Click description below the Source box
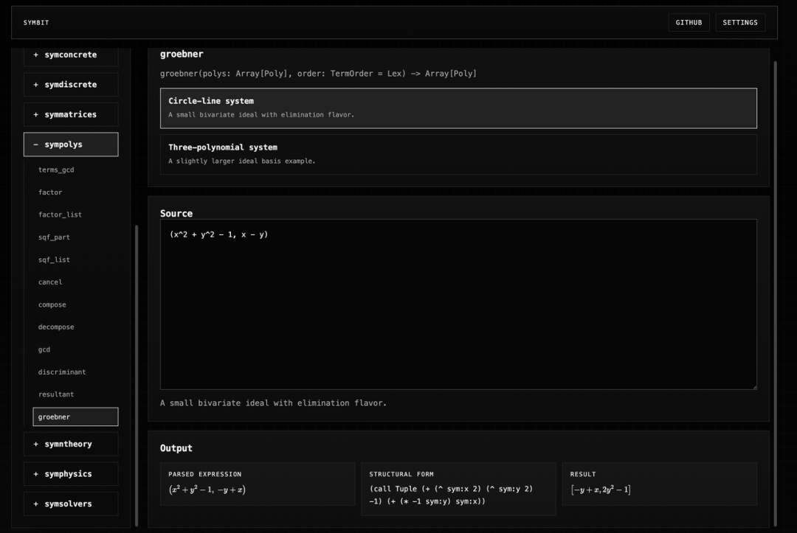This screenshot has width=797, height=533. point(274,403)
